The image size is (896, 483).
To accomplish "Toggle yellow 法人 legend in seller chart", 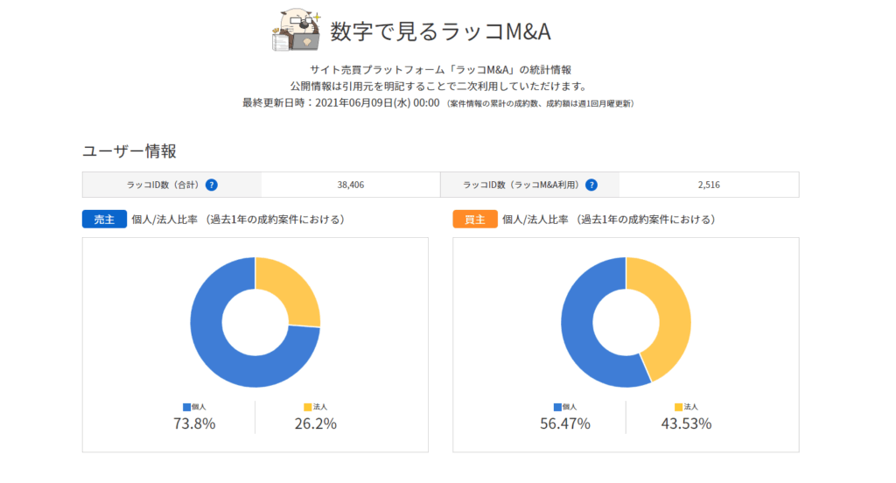I will [315, 407].
